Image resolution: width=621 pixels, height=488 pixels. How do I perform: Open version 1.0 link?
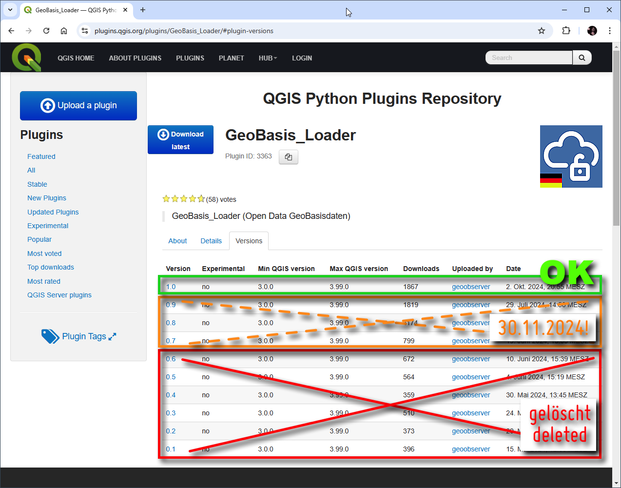pyautogui.click(x=171, y=287)
